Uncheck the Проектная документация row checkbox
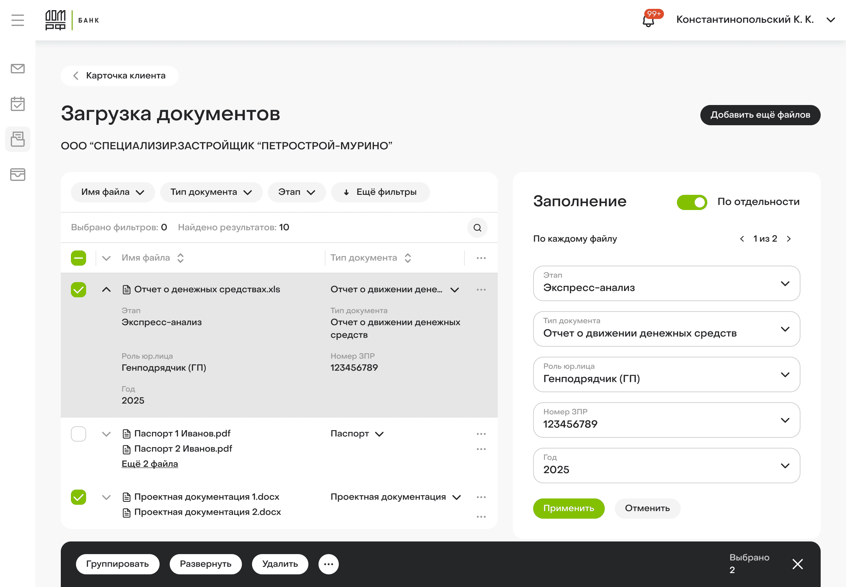The width and height of the screenshot is (846, 587). point(79,497)
